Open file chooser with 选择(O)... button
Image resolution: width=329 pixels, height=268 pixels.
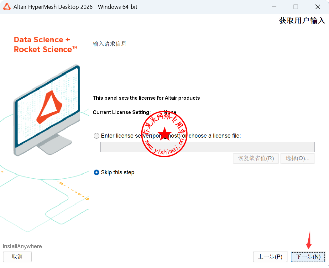click(297, 158)
